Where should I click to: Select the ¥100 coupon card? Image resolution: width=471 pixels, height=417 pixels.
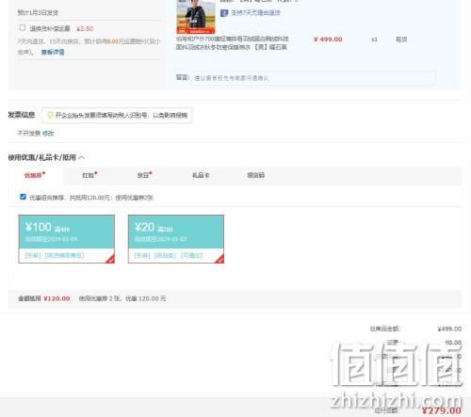[x=67, y=239]
